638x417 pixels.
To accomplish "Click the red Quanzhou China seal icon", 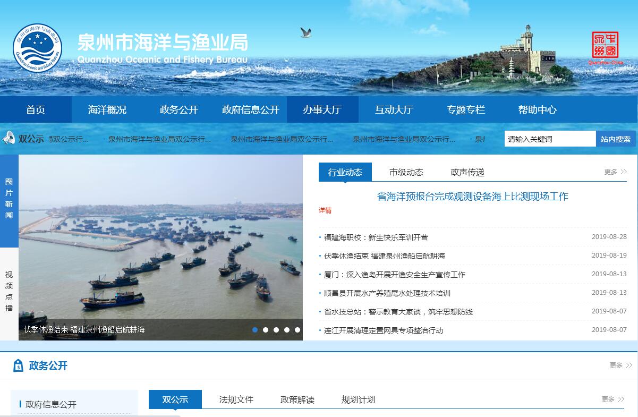I will click(x=605, y=46).
